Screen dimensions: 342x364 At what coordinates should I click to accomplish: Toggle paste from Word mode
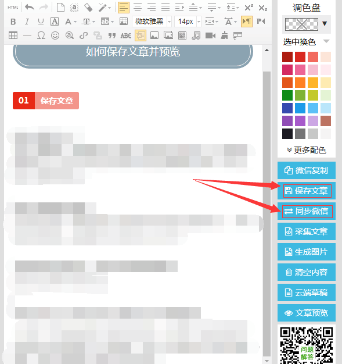pos(141,35)
